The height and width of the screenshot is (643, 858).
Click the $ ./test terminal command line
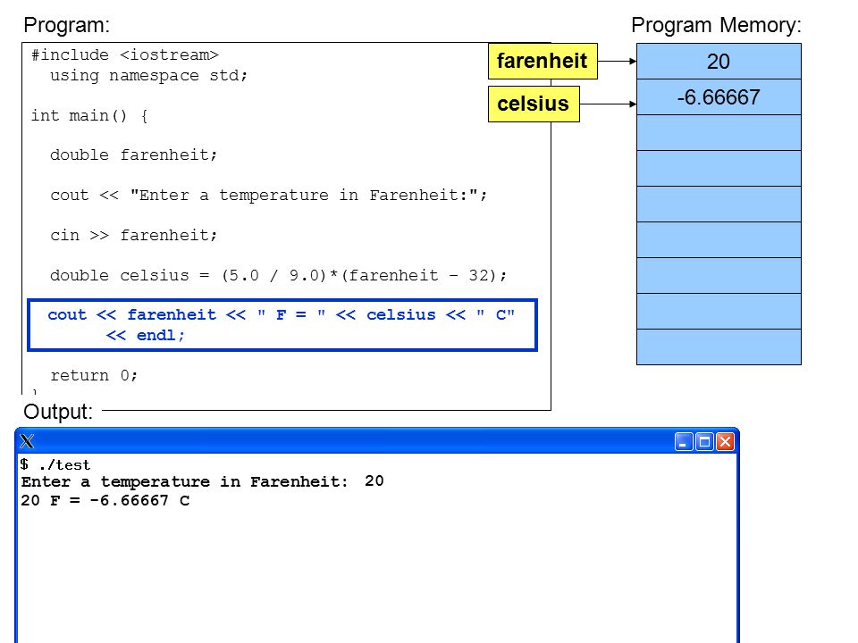55,464
